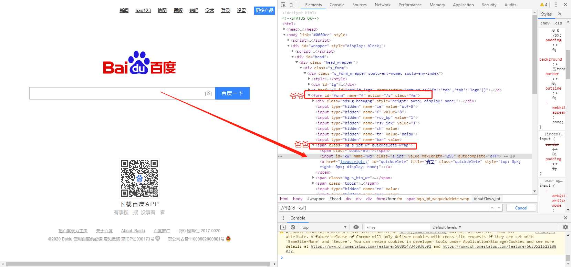Select the Styles pane tab
The height and width of the screenshot is (267, 571).
[x=546, y=14]
